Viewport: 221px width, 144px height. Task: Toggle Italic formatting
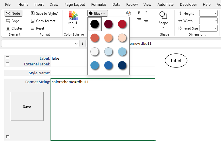146,13
